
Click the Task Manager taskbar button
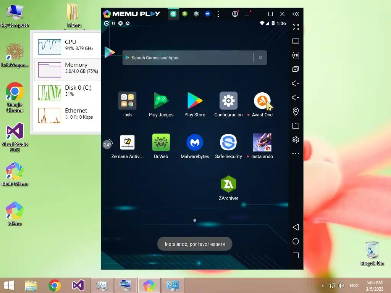pos(102,285)
